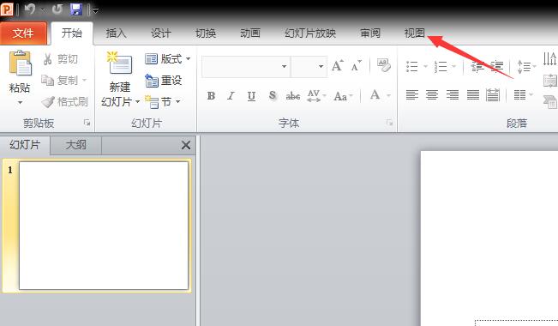The height and width of the screenshot is (326, 558).
Task: Select slide 1 thumbnail
Action: [103, 226]
